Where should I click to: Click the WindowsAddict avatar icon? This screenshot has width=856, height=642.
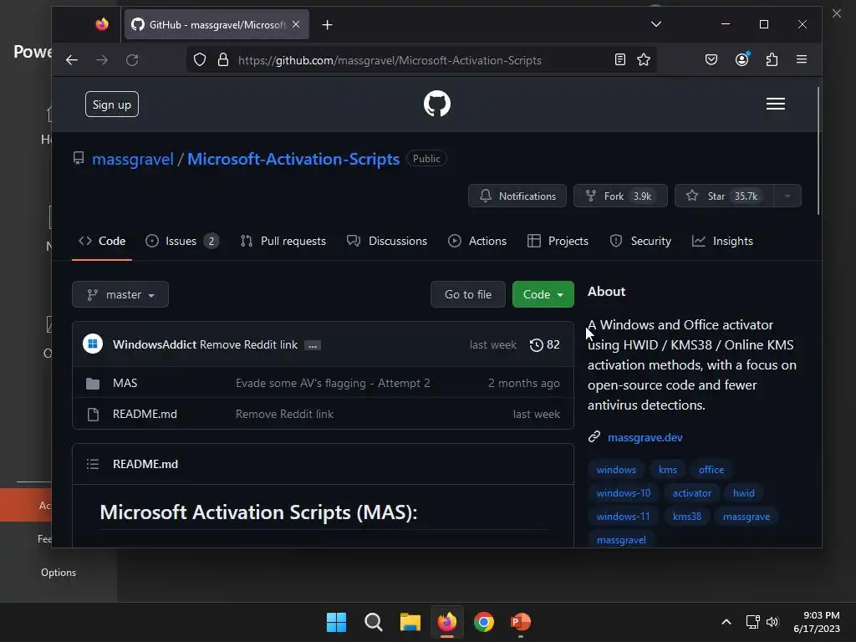(93, 344)
